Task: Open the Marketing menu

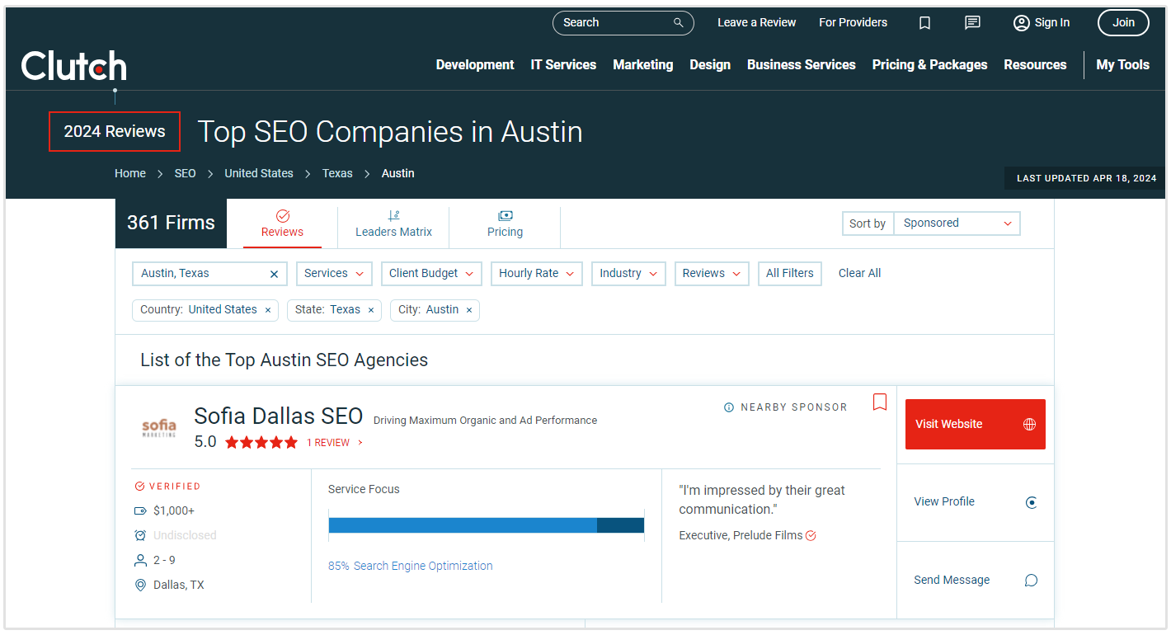Action: (x=642, y=65)
